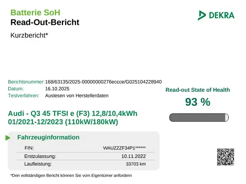246x184 pixels.
Task: Select the Berichtsnummer value text
Action: click(x=103, y=82)
